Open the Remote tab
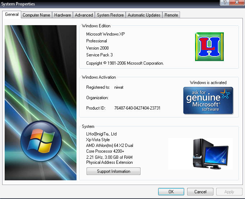 tap(171, 15)
